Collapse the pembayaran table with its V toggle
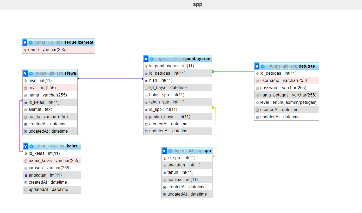Screen dimensions: 362x213 [146, 59]
